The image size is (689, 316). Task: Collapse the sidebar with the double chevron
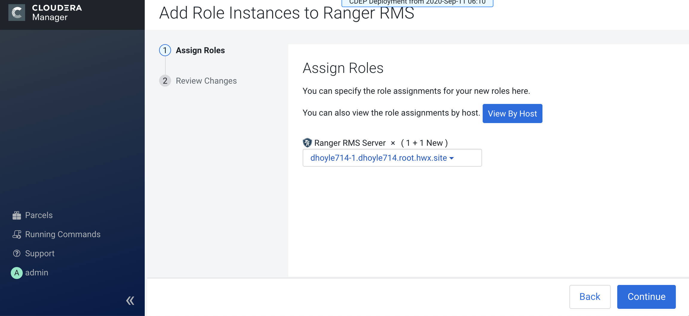[130, 300]
